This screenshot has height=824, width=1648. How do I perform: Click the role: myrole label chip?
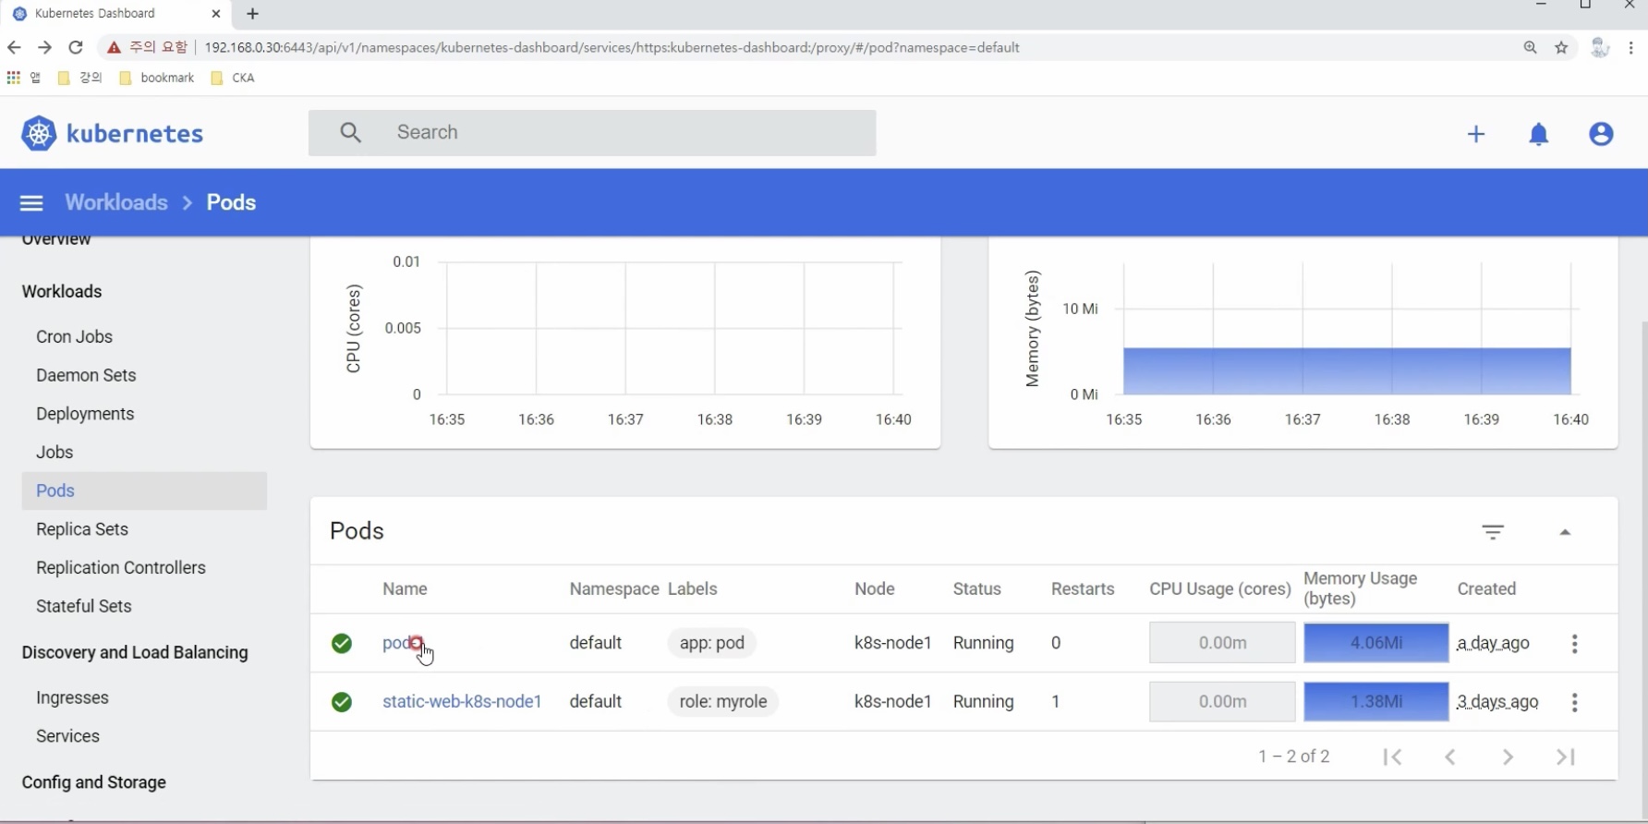tap(723, 702)
